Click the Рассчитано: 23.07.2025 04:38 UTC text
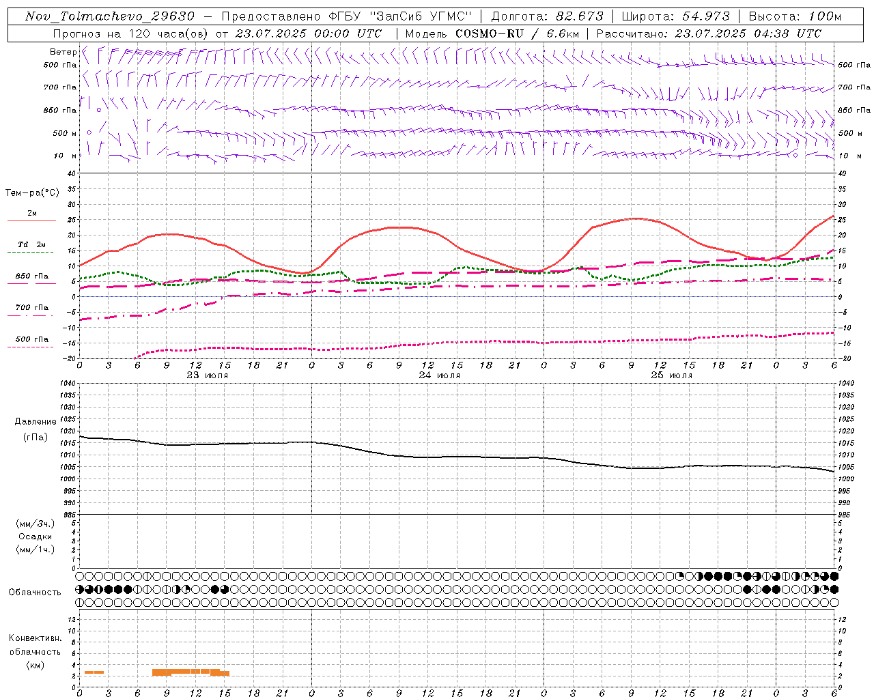Viewport: 874px width, 699px height. [709, 33]
